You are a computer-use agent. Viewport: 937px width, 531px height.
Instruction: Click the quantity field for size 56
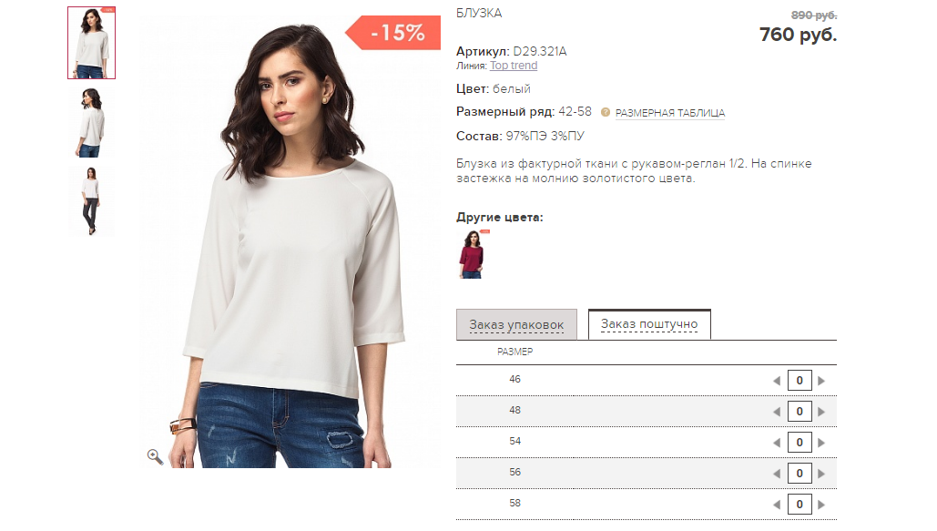[x=799, y=474]
